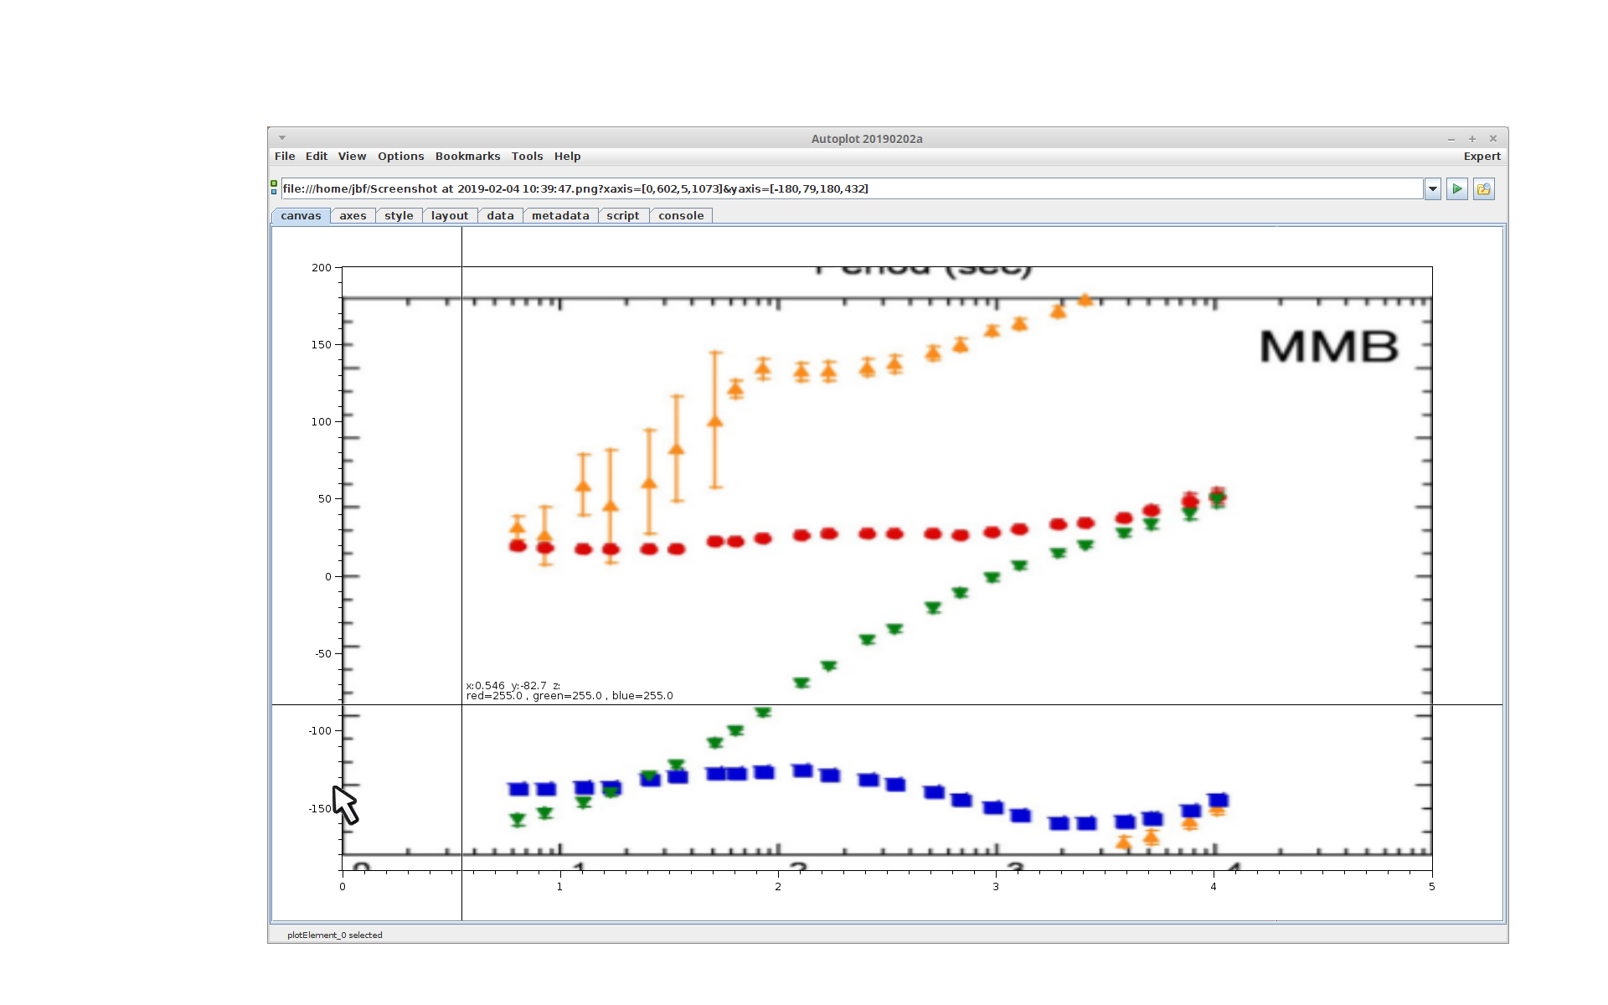Click the MMB label in the plot
Screen dimensions: 1608x1005
tap(1329, 347)
